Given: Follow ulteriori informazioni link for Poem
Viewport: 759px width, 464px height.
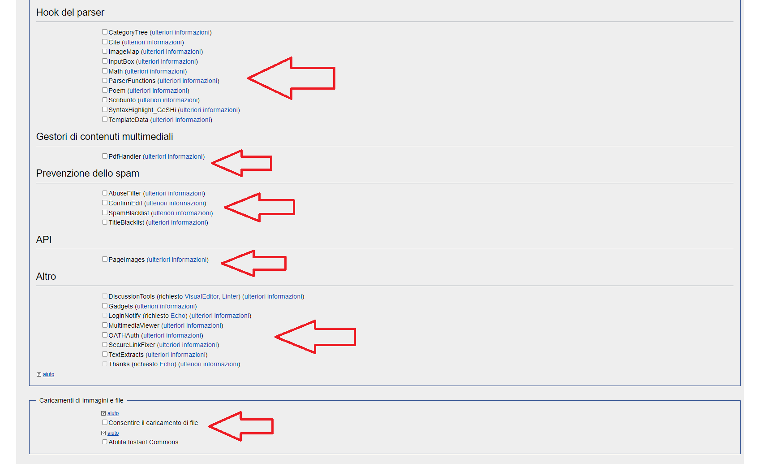Looking at the screenshot, I should point(159,91).
